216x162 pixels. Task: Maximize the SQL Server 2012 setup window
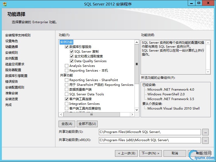pyautogui.click(x=199, y=3)
